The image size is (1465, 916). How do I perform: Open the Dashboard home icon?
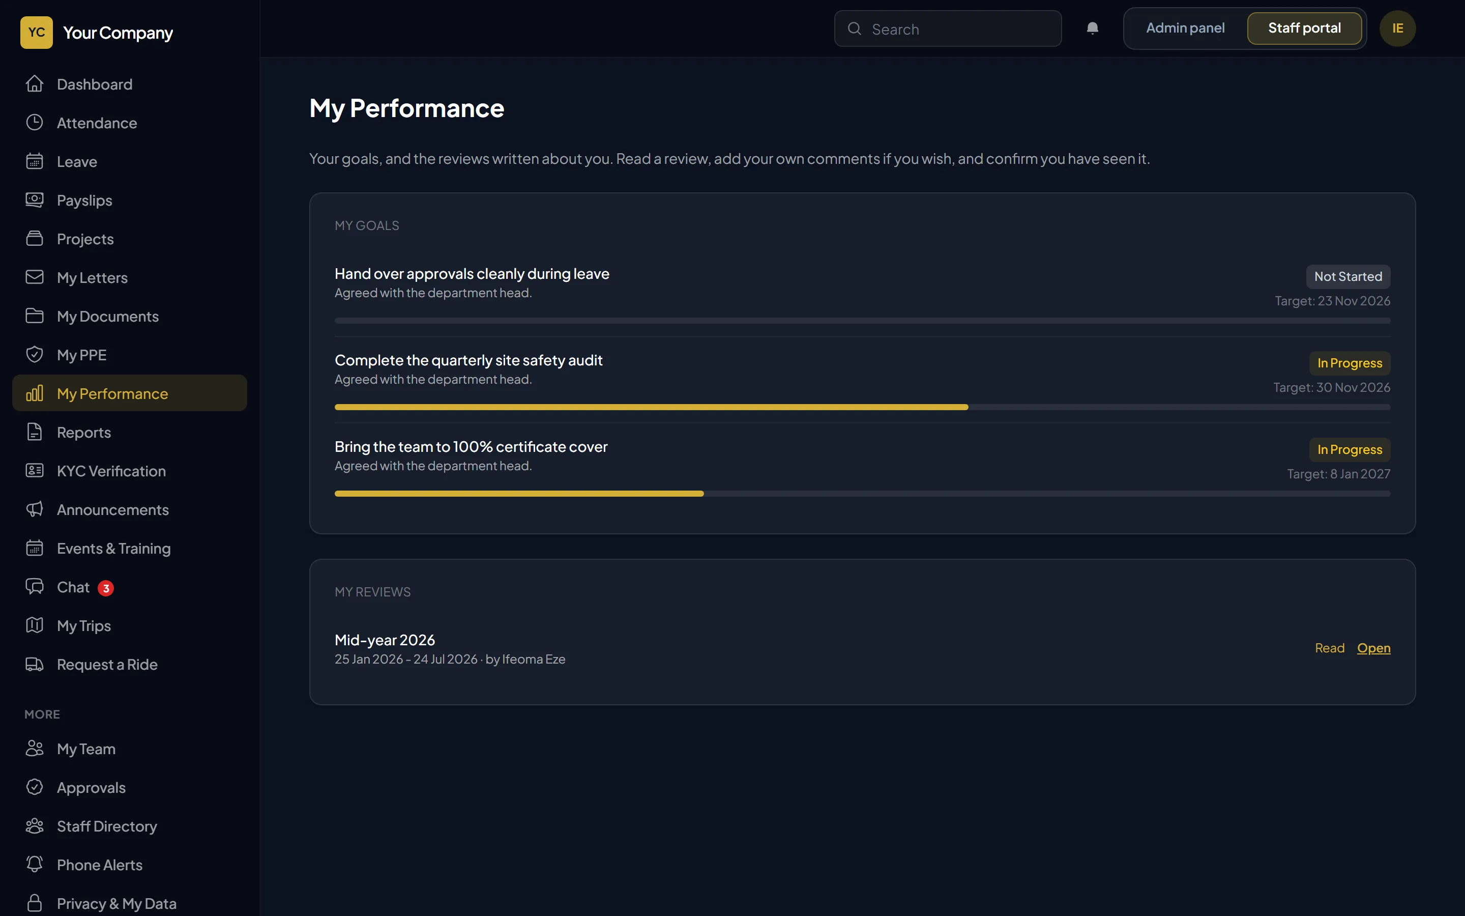pos(35,84)
